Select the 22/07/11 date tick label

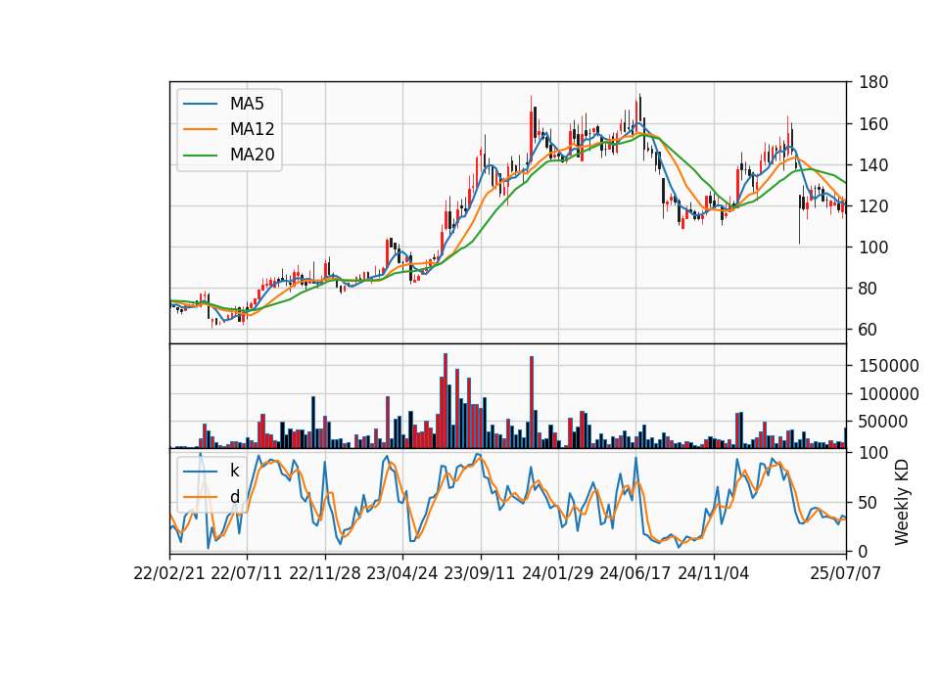(x=247, y=573)
